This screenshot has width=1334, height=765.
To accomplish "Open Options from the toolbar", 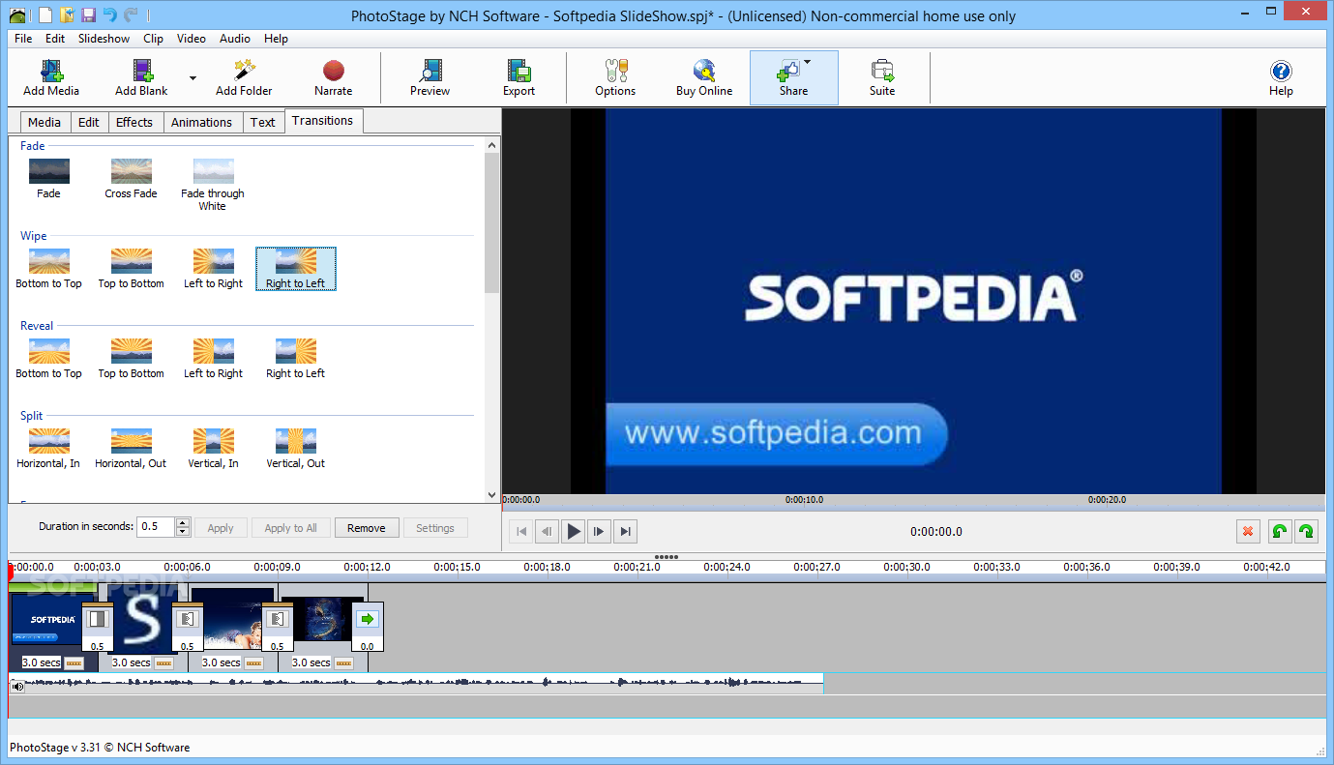I will [615, 77].
